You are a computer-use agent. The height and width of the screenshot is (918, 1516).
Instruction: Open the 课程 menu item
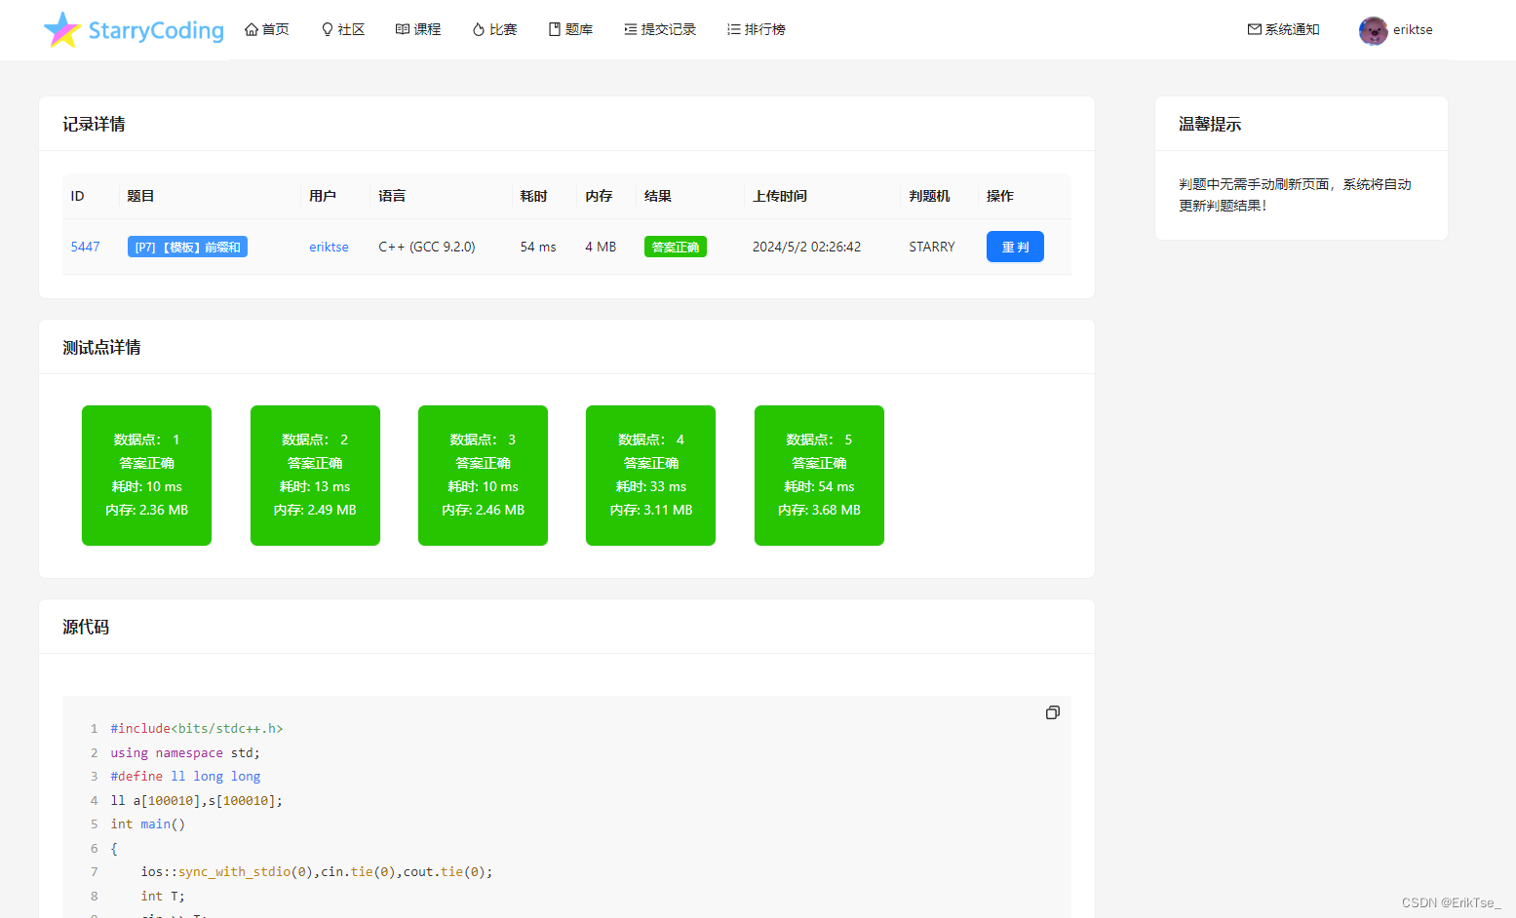pos(427,29)
